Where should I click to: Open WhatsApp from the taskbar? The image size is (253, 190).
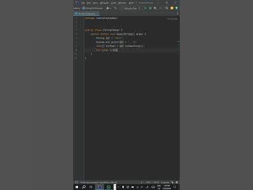(109, 187)
